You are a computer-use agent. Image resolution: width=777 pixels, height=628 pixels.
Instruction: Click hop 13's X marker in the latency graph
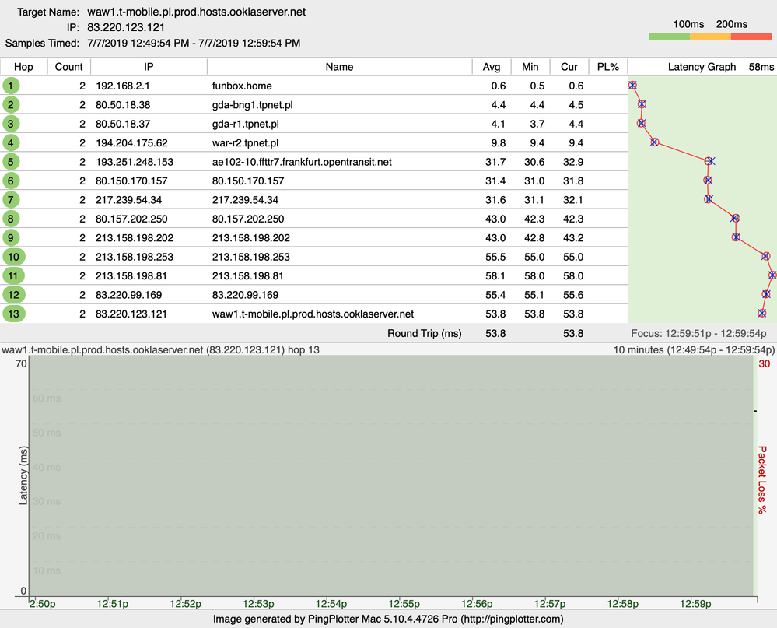click(762, 314)
